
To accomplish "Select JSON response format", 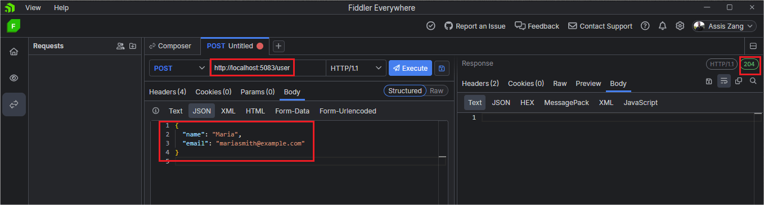I will pos(501,102).
